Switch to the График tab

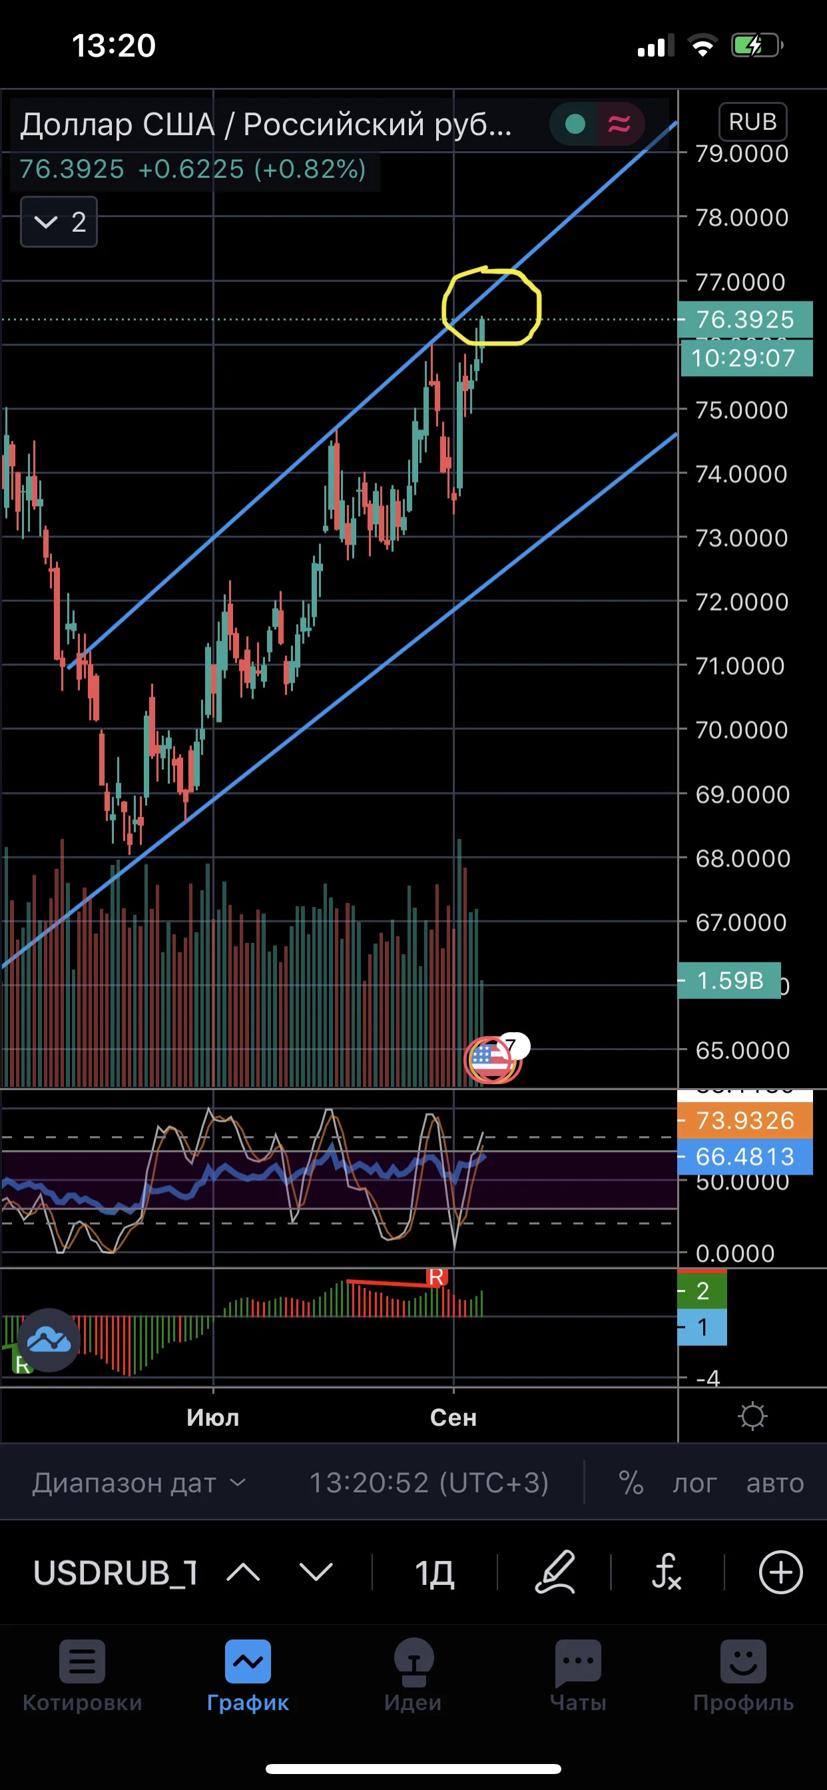point(248,1677)
